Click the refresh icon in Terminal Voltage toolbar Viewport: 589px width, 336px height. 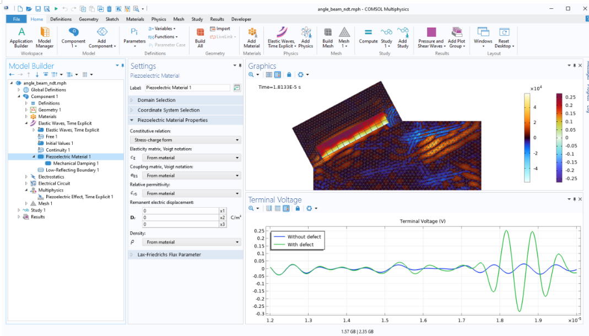tap(309, 208)
